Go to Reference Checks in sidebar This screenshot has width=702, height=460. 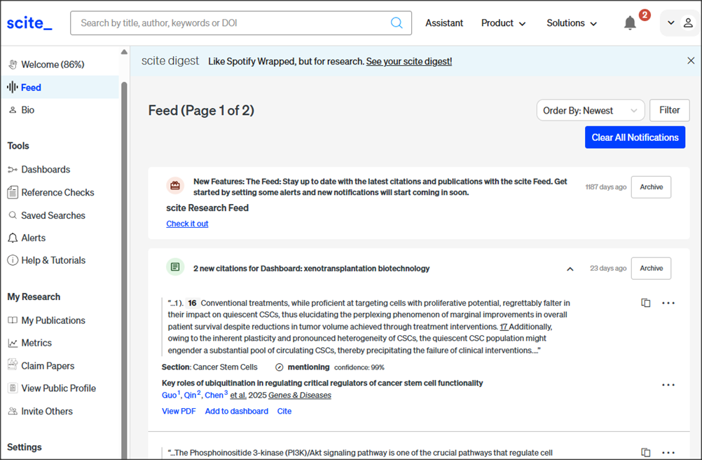[57, 192]
